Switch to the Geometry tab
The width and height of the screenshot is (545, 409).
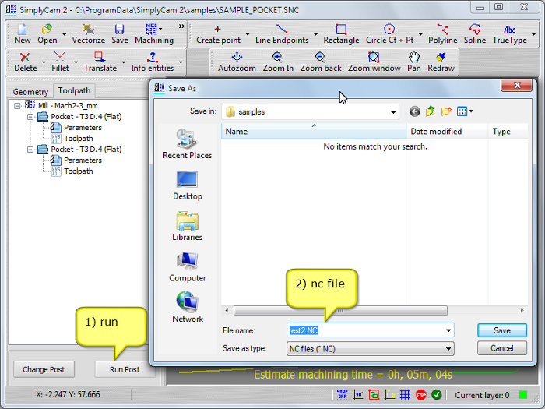click(30, 91)
